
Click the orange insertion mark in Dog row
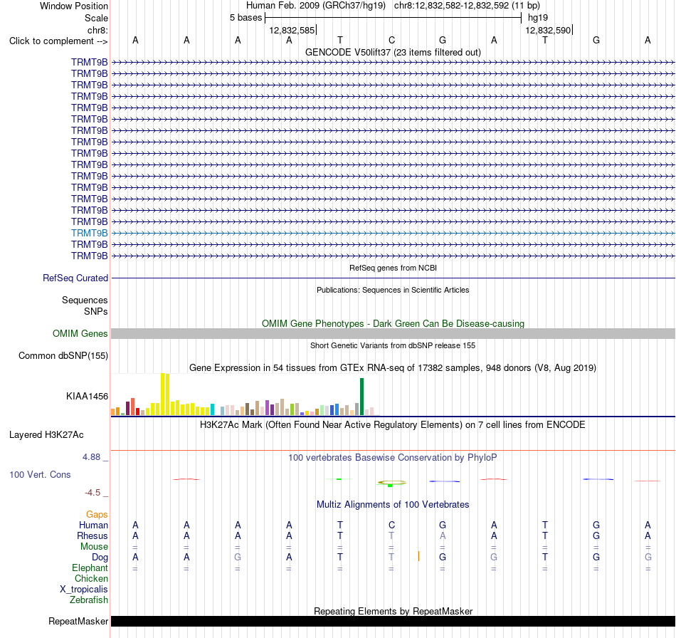(418, 557)
